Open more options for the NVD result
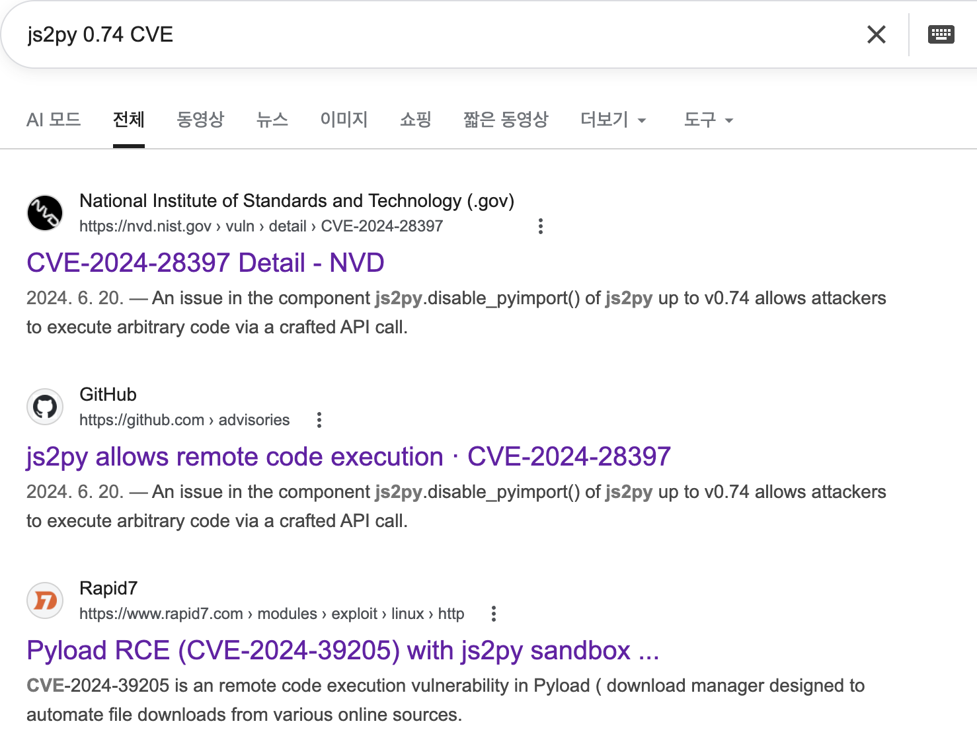The width and height of the screenshot is (977, 742). [x=541, y=226]
